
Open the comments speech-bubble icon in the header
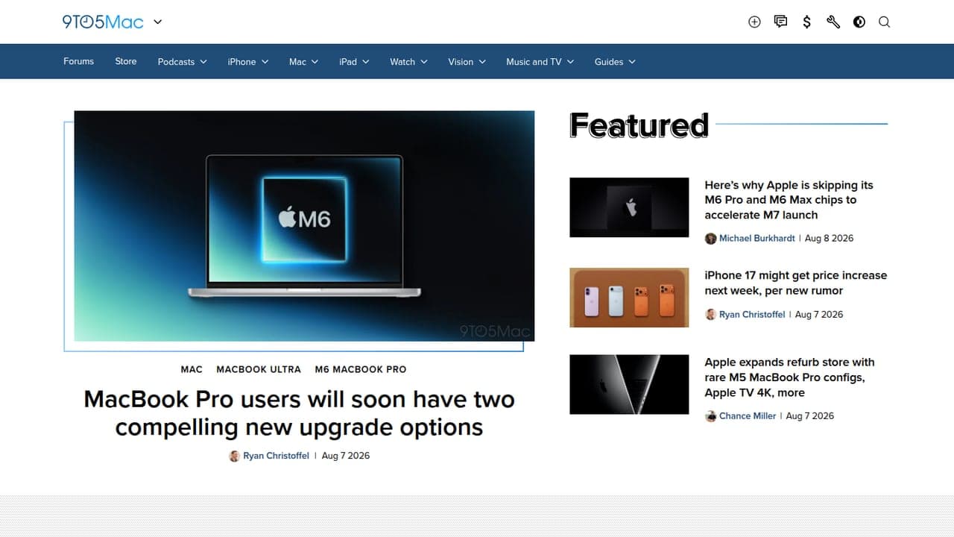click(x=780, y=22)
